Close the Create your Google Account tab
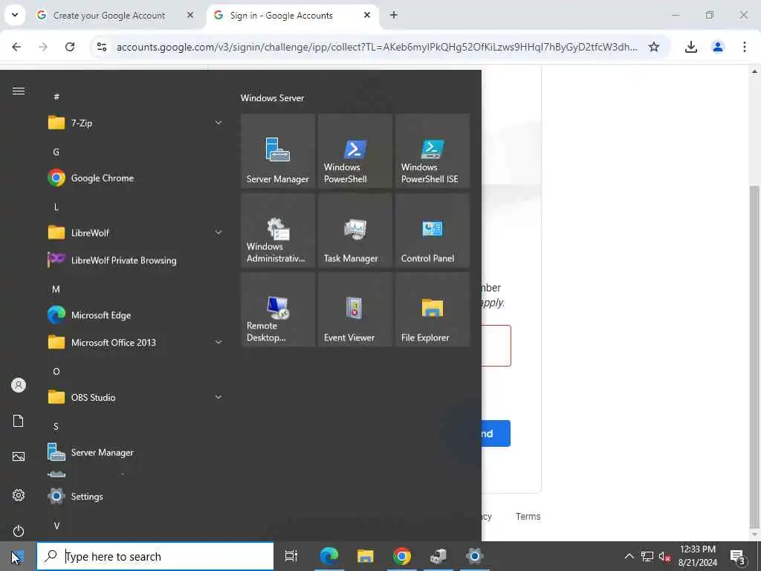 [x=190, y=15]
